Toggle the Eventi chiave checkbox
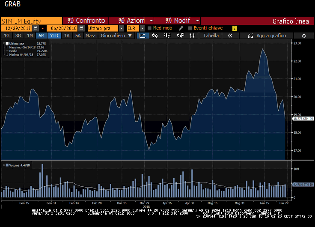The width and height of the screenshot is (315, 227). [190, 28]
